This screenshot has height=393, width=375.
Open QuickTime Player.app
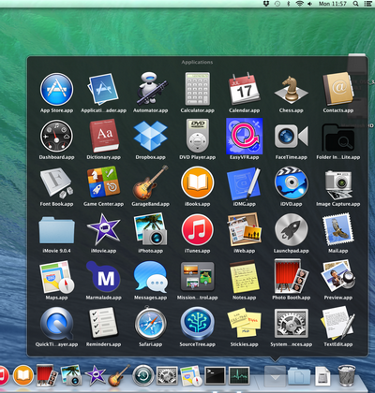click(56, 324)
